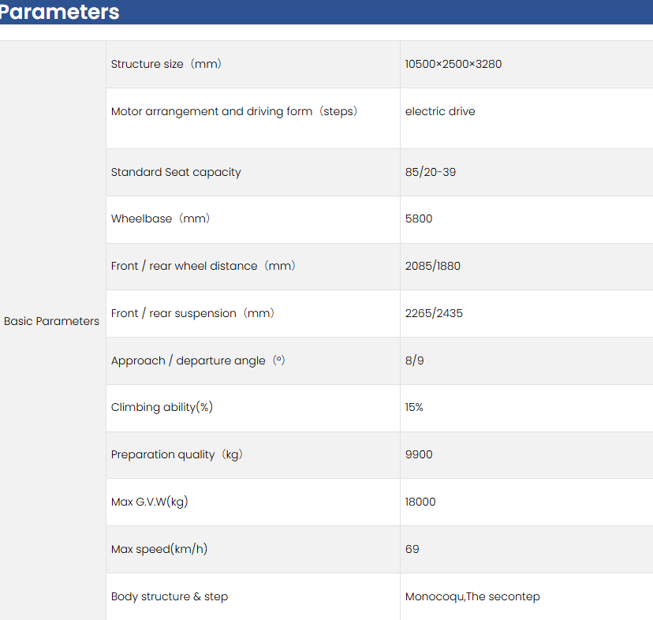653x620 pixels.
Task: Click the Standard Seat capacity label
Action: click(x=176, y=172)
